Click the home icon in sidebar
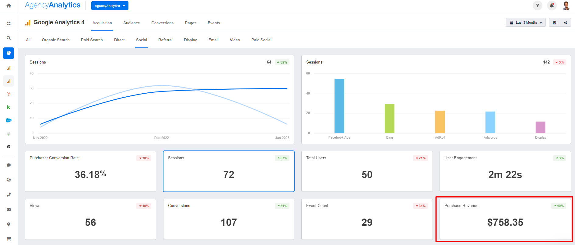Image resolution: width=575 pixels, height=245 pixels. tap(9, 6)
